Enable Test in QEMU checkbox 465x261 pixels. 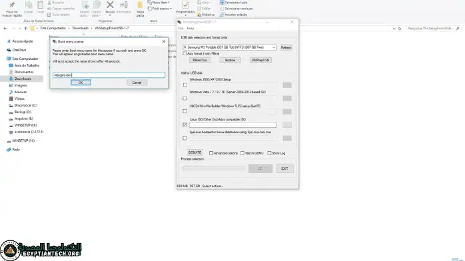(x=242, y=153)
